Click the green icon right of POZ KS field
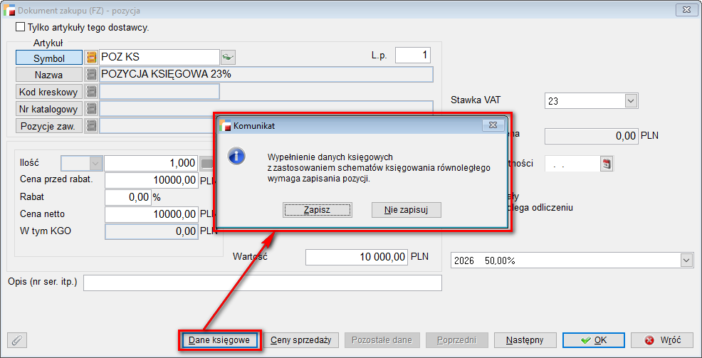 coord(228,57)
